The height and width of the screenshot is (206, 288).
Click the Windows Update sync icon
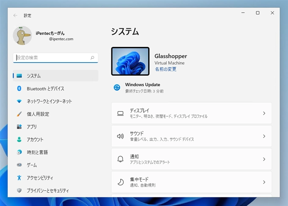117,88
